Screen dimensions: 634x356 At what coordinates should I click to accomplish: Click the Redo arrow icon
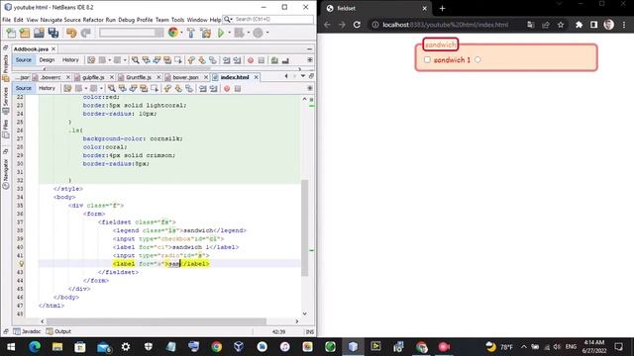[86, 33]
